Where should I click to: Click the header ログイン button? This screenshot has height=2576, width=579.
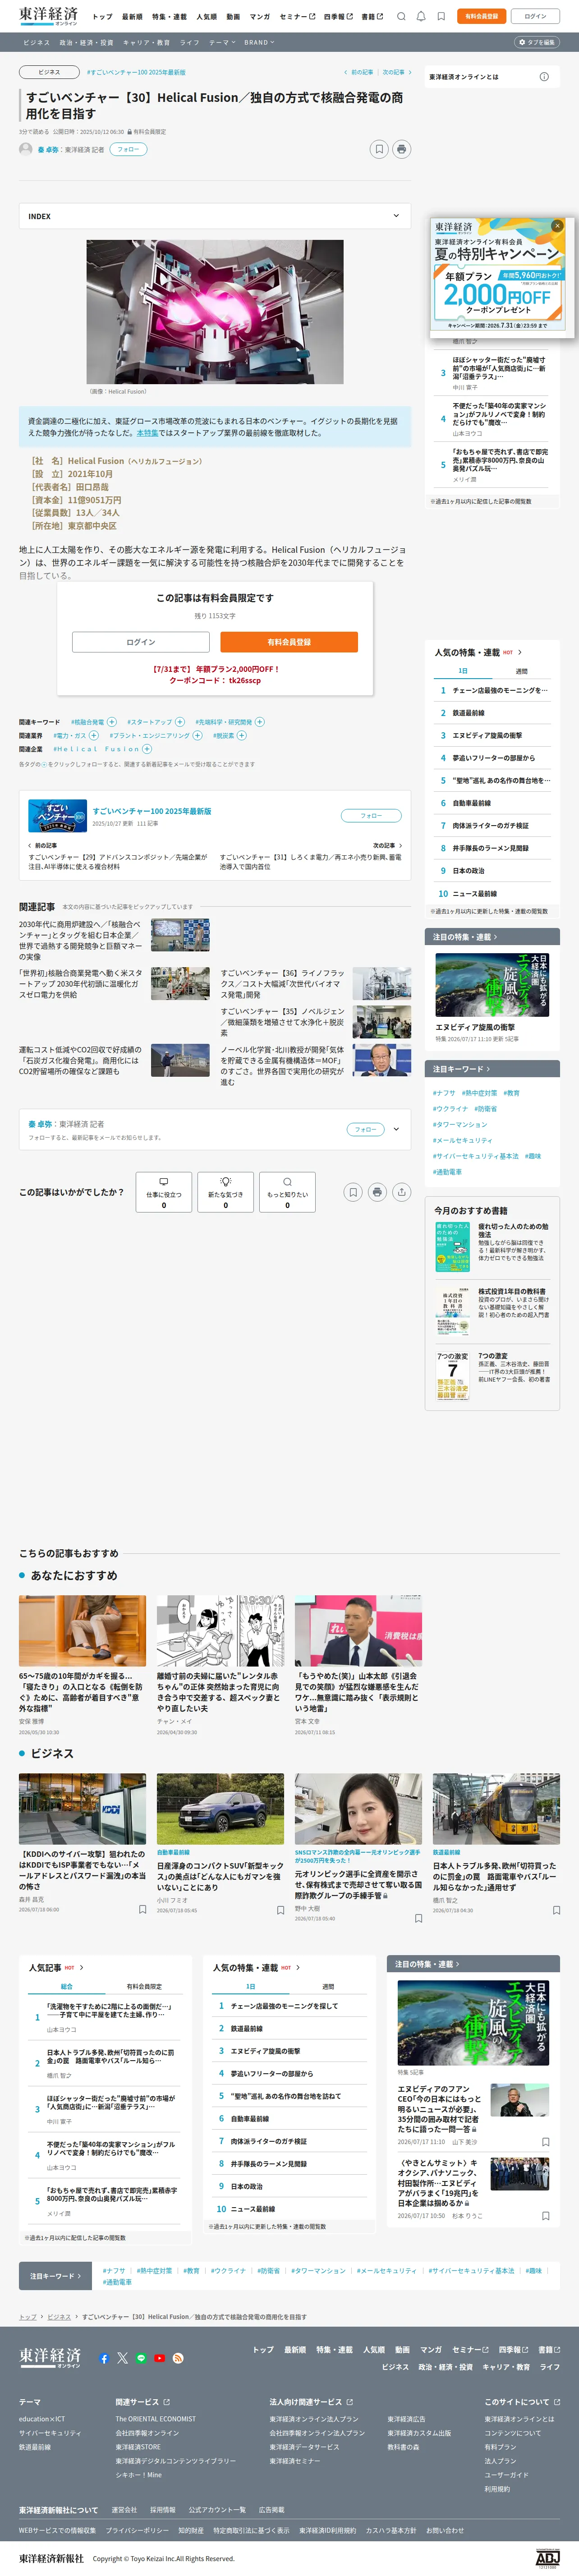[x=535, y=16]
